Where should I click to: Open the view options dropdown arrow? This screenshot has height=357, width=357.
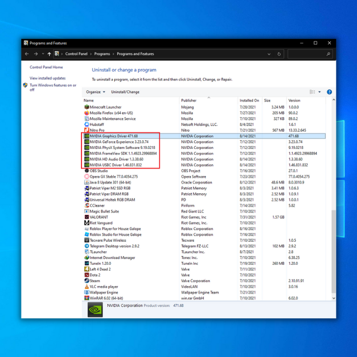tap(319, 92)
